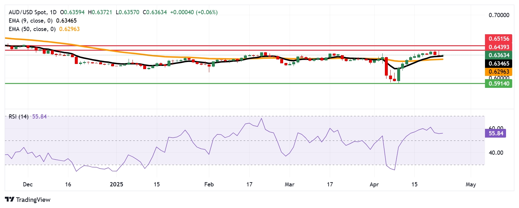Click the 0.70000 price axis value
This screenshot has height=208, width=519.
tap(499, 15)
